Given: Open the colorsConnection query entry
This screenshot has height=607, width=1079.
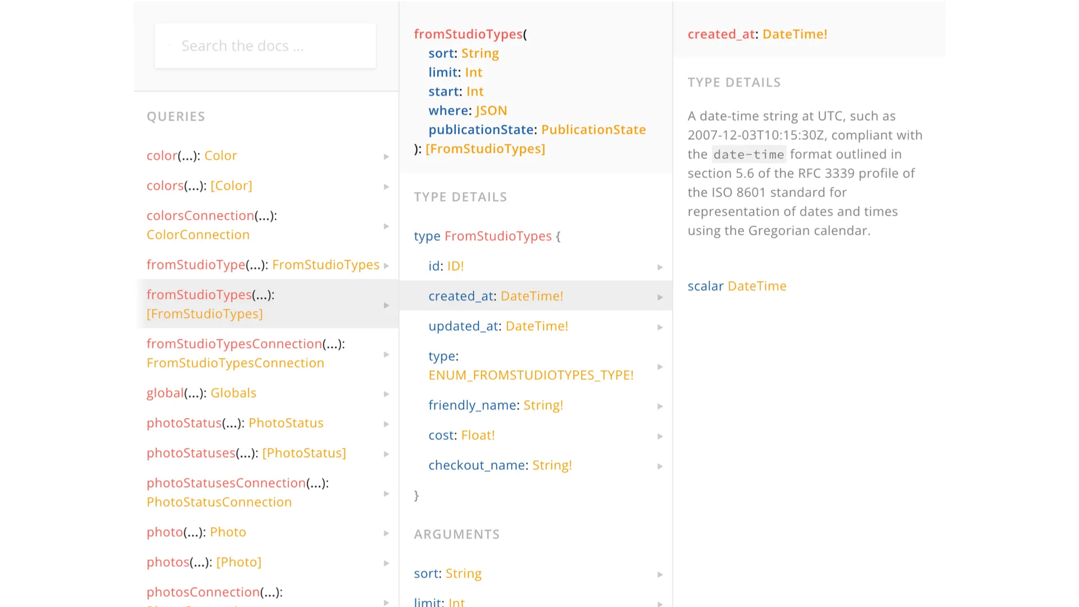Looking at the screenshot, I should (211, 225).
